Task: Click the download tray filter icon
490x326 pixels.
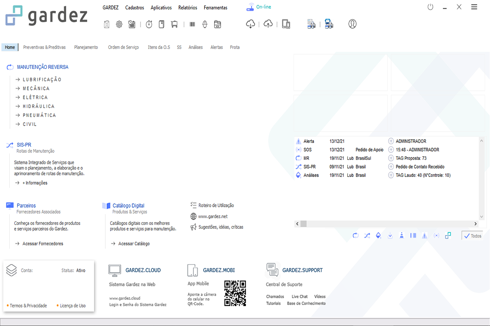Action: (390, 236)
